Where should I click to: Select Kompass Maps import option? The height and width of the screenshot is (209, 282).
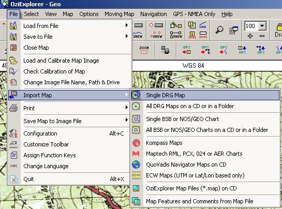pos(205,143)
